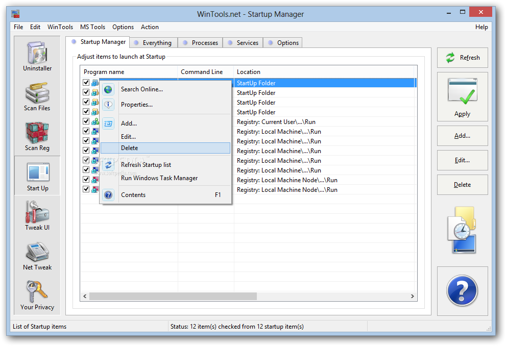Click the Add... button on the right
The width and height of the screenshot is (506, 346).
click(x=462, y=136)
